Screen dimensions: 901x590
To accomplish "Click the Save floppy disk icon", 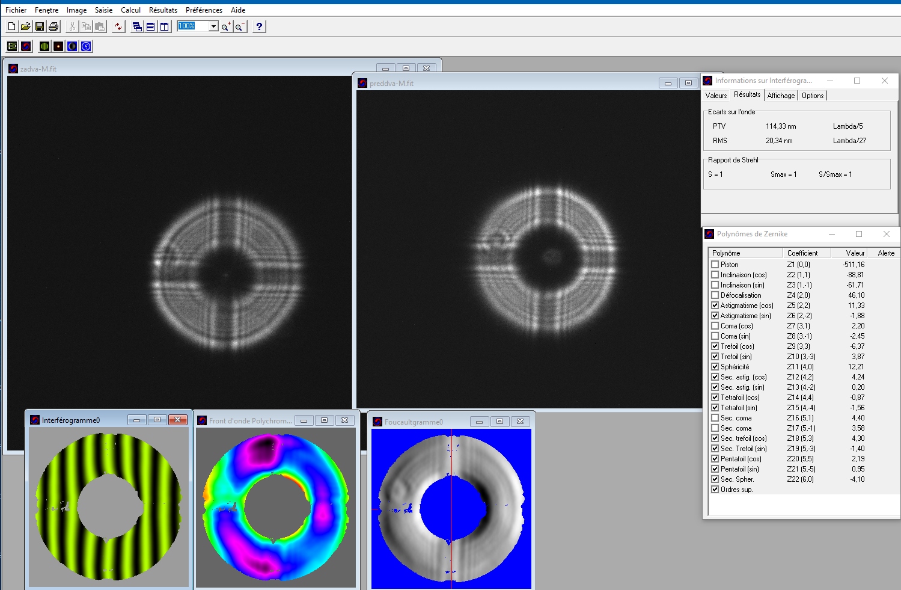I will 39,26.
